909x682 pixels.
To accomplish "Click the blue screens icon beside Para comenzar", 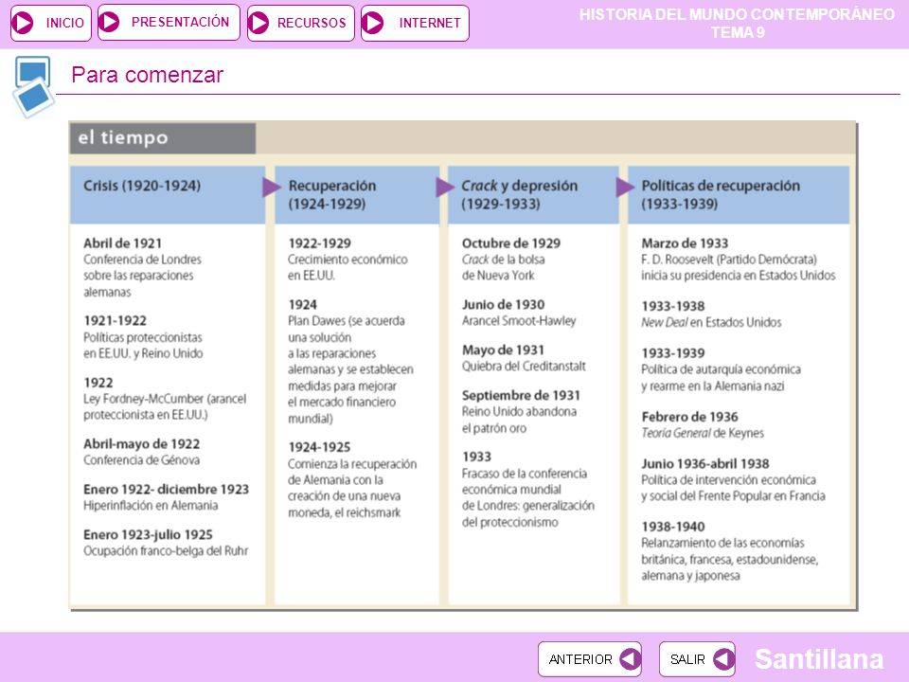I will click(33, 86).
